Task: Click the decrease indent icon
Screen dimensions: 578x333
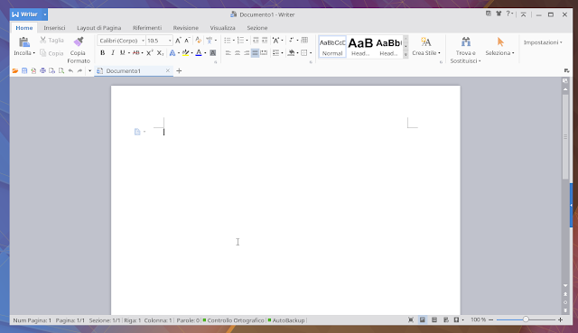Action: pyautogui.click(x=256, y=40)
